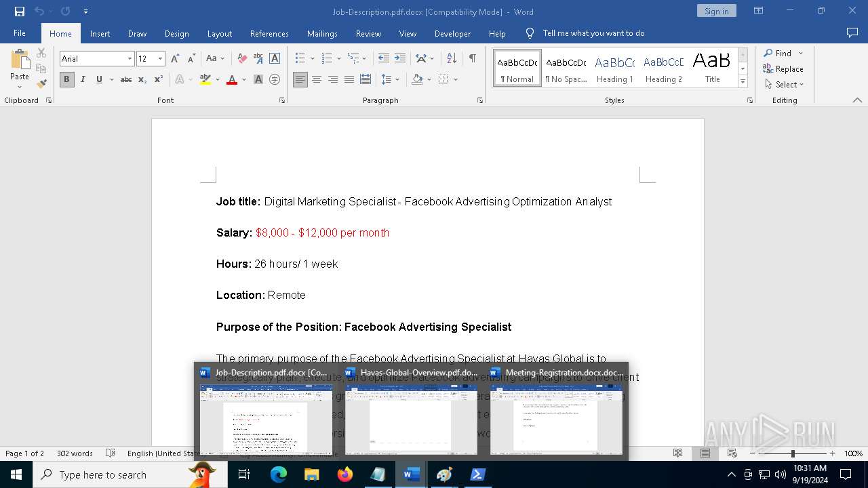This screenshot has width=868, height=488.
Task: Apply Distributed alignment to paragraph
Action: point(366,79)
